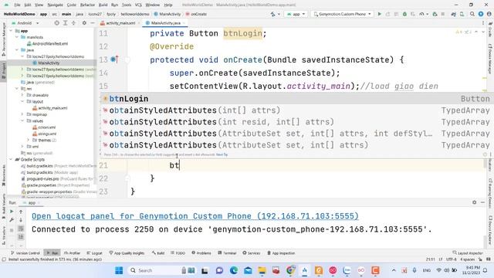
Task: Click Open logcat panel for Genymotion link
Action: [195, 216]
